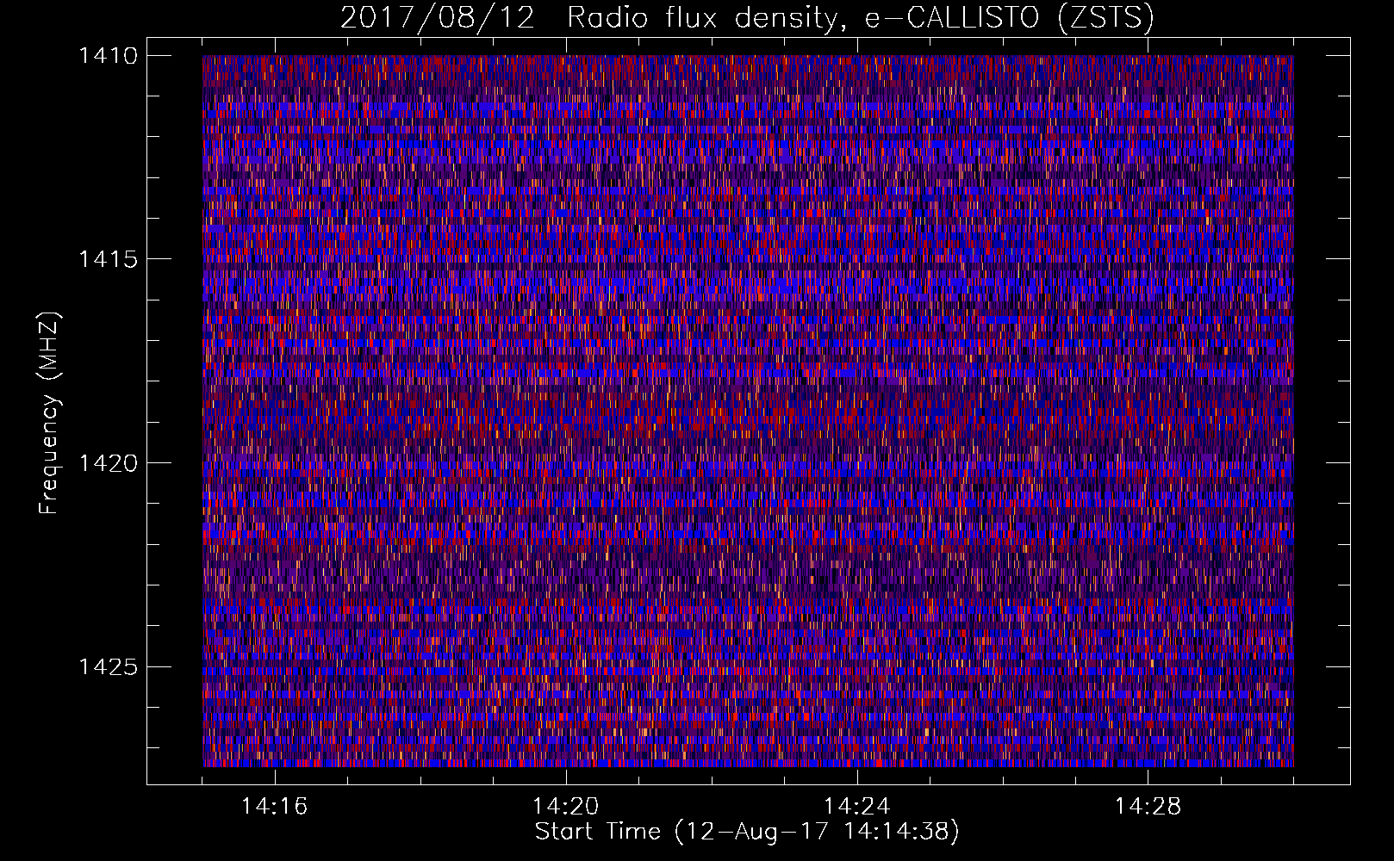This screenshot has width=1394, height=861.
Task: Click the 14:28 time tick label
Action: click(1148, 807)
